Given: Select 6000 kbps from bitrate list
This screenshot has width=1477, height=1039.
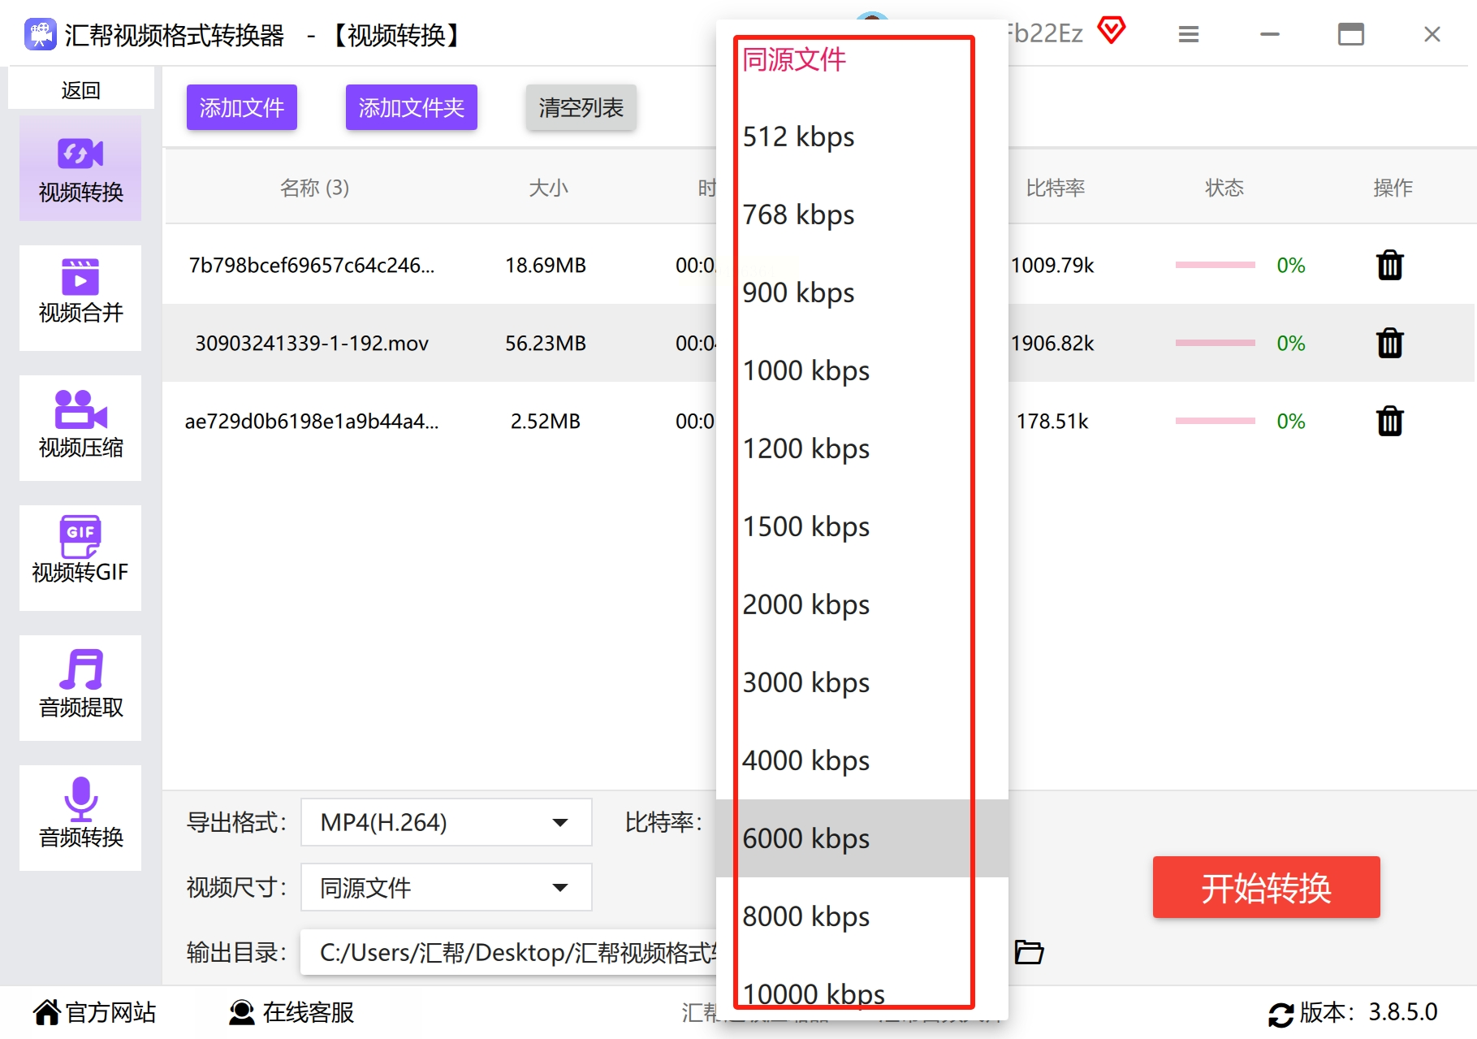Looking at the screenshot, I should click(862, 838).
